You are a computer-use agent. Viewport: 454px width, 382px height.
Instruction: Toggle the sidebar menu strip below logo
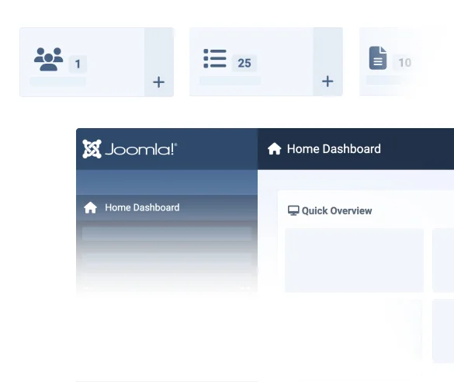coord(167,182)
